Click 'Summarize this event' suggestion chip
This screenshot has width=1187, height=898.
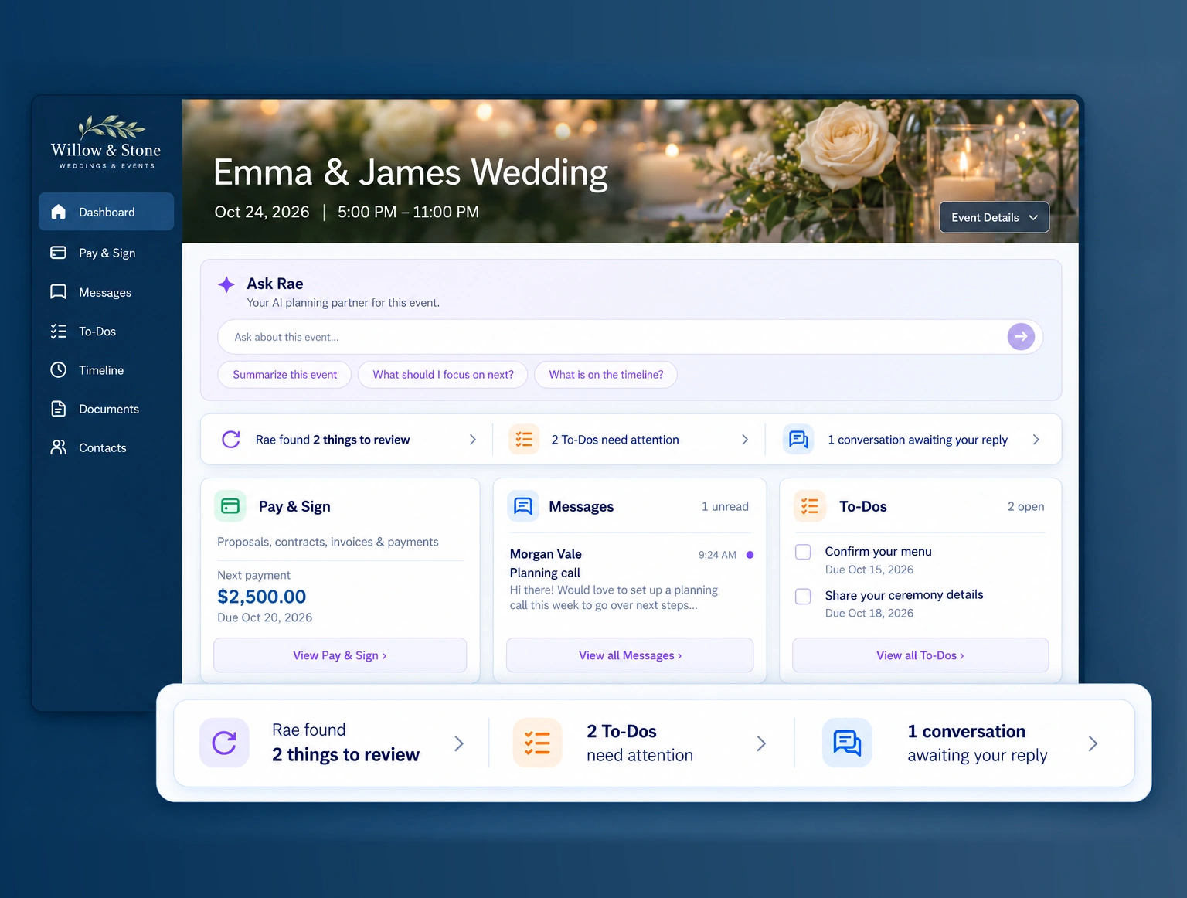284,375
